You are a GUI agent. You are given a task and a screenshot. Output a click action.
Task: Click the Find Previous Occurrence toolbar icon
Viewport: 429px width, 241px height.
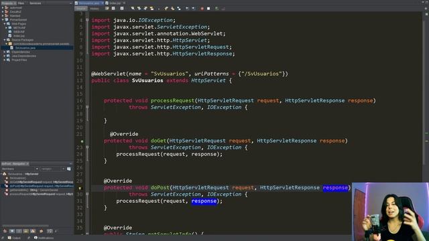pyautogui.click(x=139, y=9)
